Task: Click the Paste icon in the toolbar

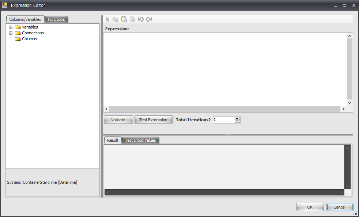Action: point(123,19)
